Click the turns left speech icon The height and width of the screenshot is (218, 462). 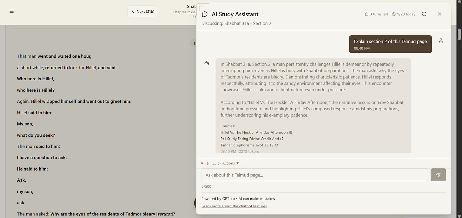(x=366, y=14)
